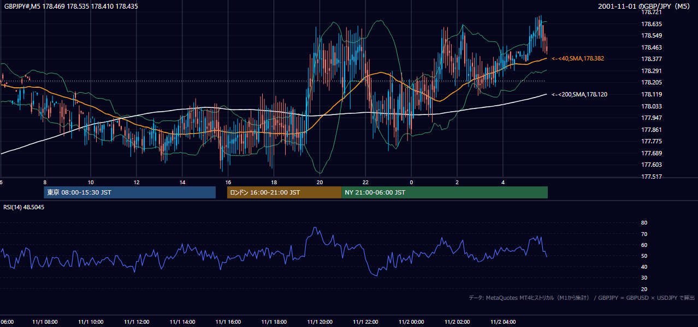Click price axis label 177.775

point(652,141)
